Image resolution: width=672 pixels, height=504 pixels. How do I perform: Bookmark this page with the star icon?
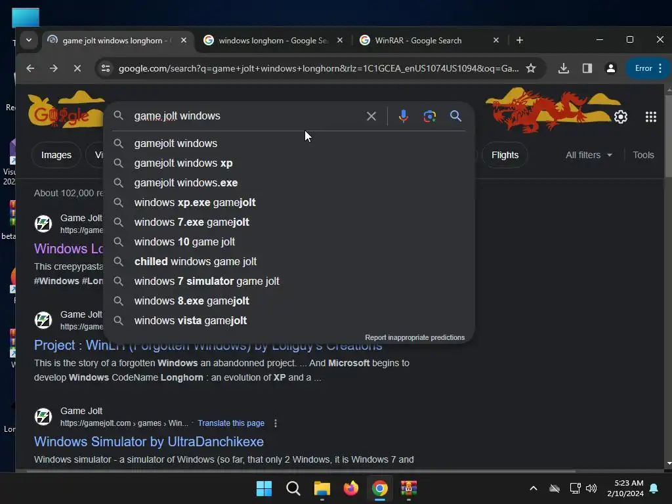click(x=530, y=68)
